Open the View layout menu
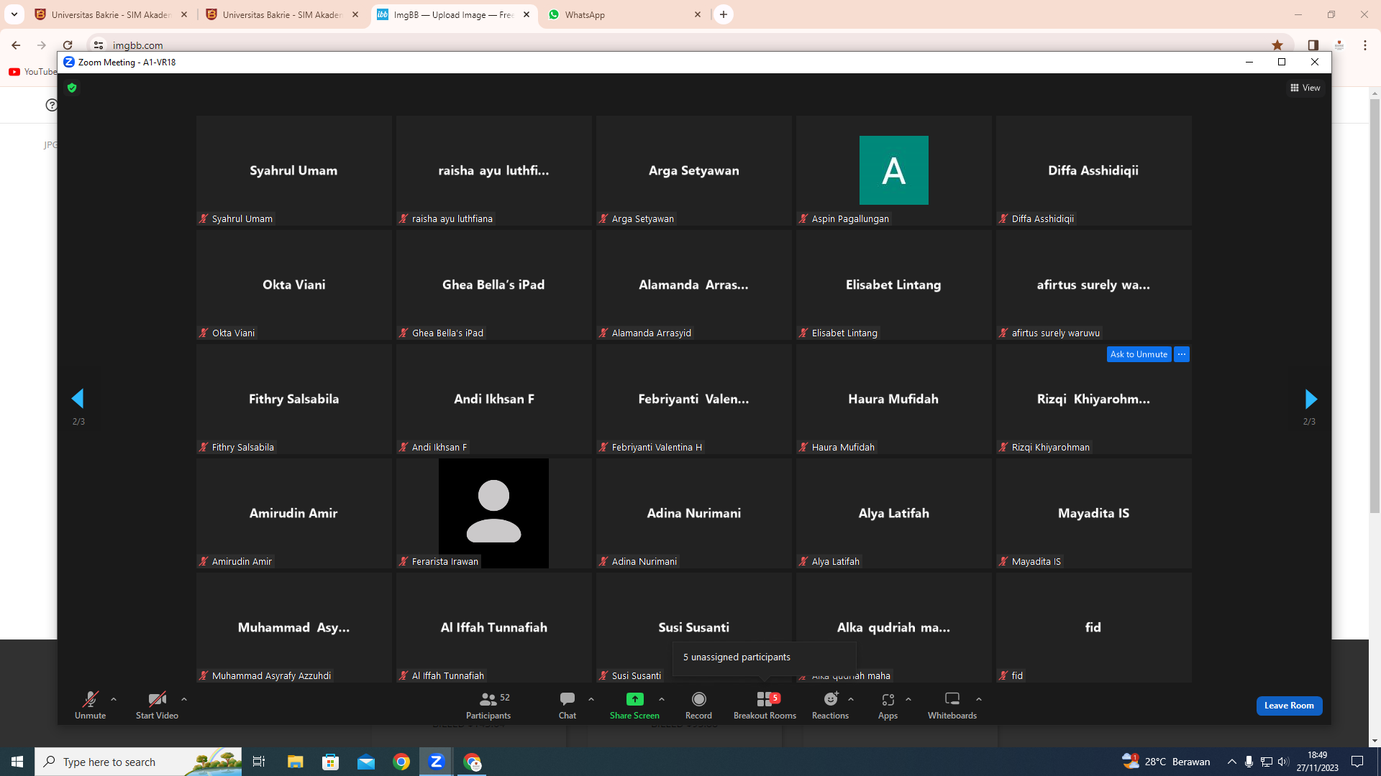1381x776 pixels. coord(1305,88)
